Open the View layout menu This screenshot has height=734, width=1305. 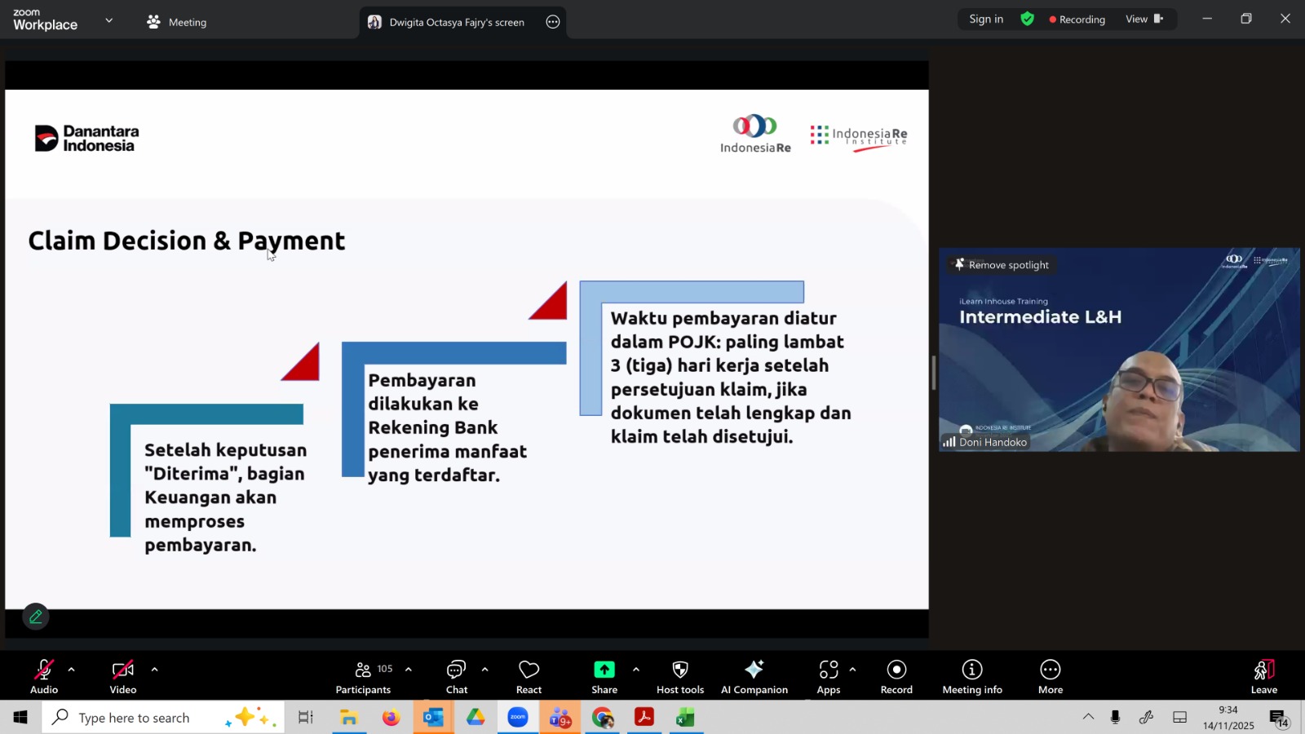1144,19
